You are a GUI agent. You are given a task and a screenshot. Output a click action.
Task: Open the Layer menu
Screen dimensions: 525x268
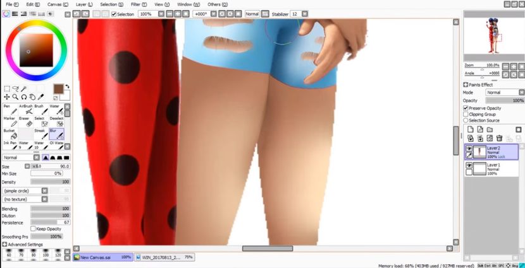84,4
